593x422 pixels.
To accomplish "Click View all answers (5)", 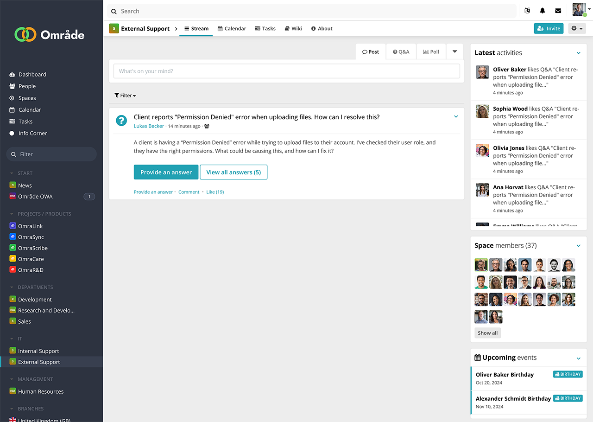I will coord(233,172).
